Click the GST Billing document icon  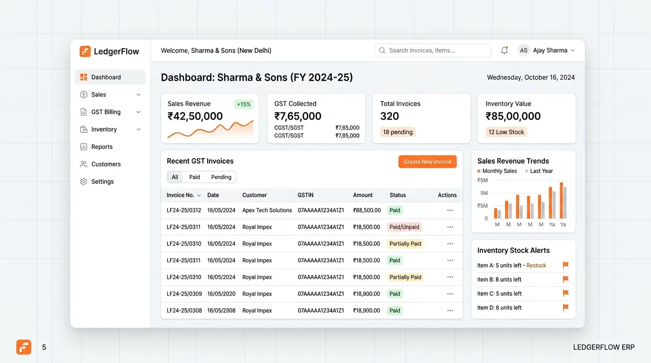click(84, 112)
